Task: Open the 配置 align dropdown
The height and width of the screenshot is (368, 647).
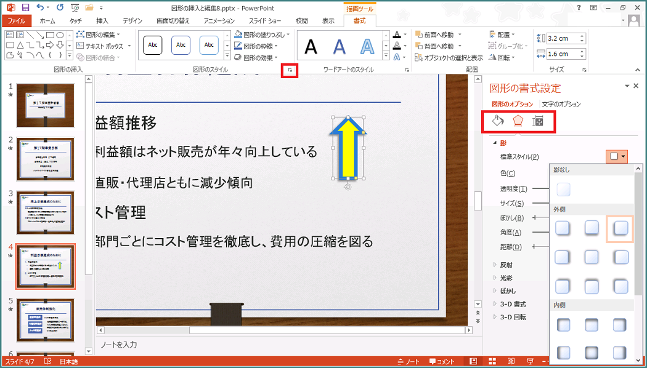Action: pyautogui.click(x=502, y=34)
